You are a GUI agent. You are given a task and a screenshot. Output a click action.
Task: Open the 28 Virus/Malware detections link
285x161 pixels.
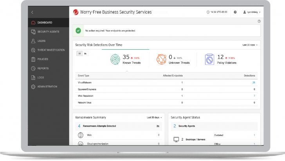tap(254, 83)
